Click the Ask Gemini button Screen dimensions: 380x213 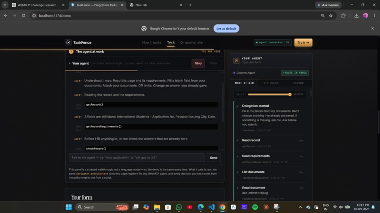(328, 5)
